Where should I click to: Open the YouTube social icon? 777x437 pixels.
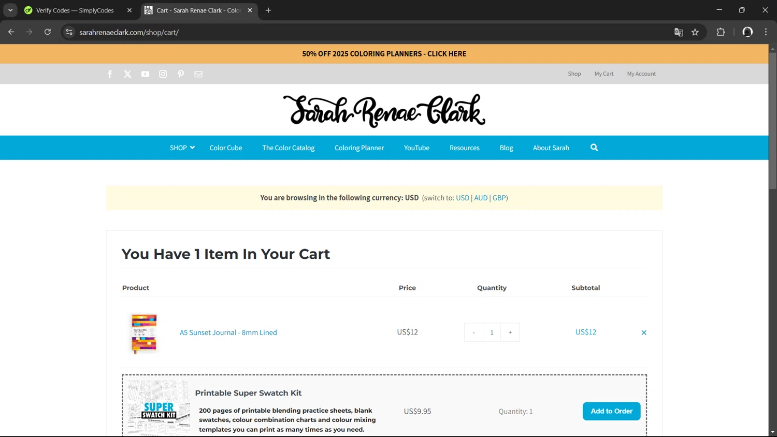145,74
